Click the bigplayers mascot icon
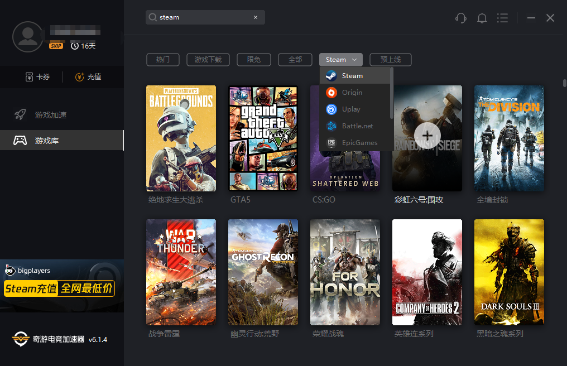The height and width of the screenshot is (366, 567). 9,270
